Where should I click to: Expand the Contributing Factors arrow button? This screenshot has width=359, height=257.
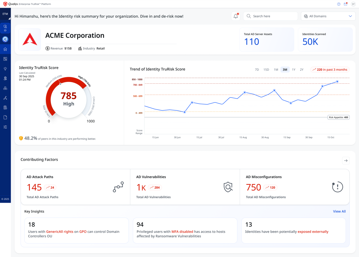click(x=346, y=161)
